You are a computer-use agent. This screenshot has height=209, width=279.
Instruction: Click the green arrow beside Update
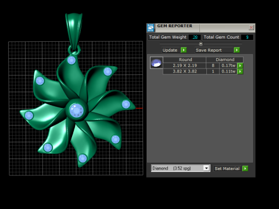184,50
